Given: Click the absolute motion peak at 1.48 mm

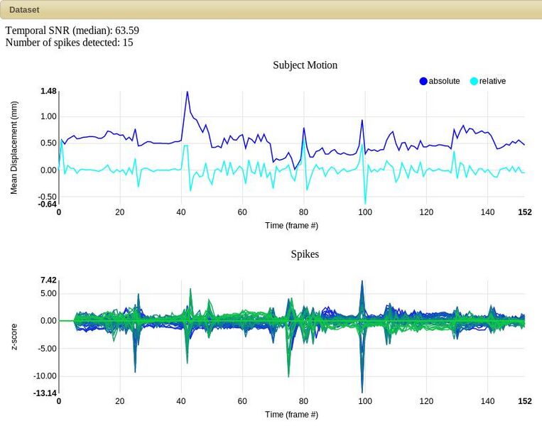Looking at the screenshot, I should tap(188, 92).
